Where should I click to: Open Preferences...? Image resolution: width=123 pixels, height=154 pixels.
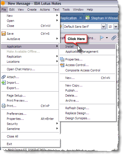tap(30, 114)
